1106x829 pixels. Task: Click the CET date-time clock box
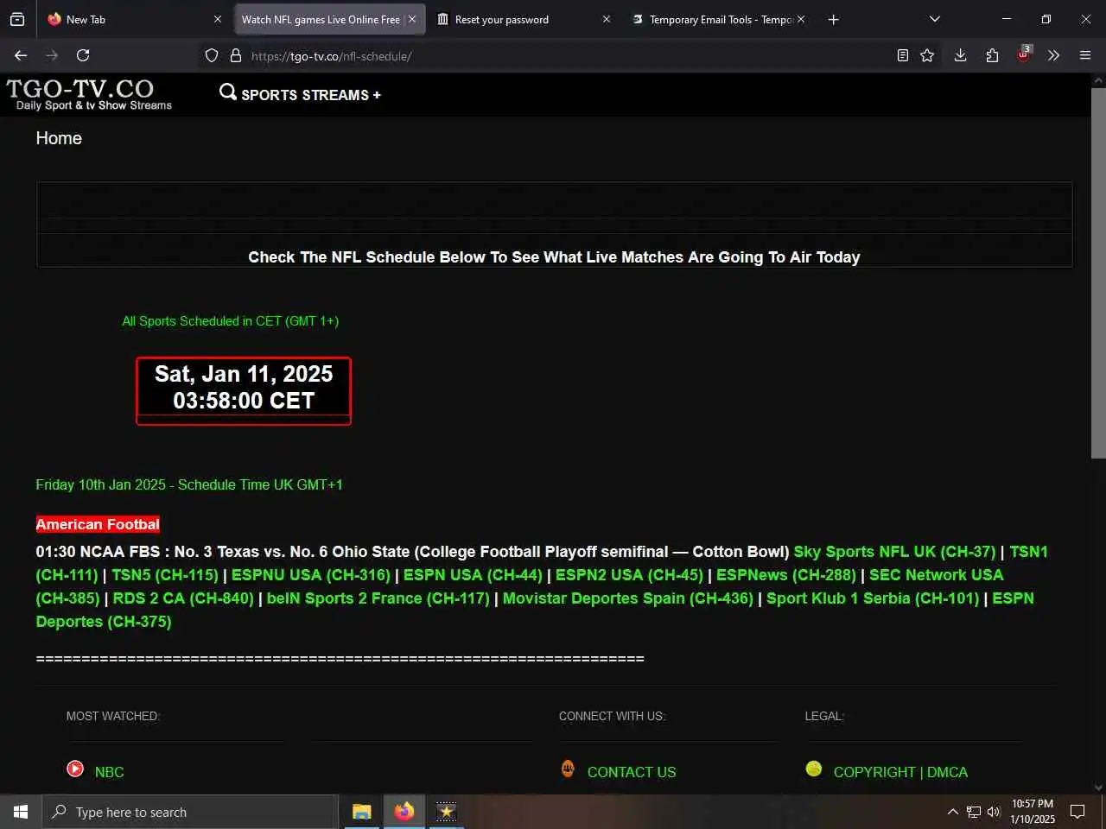point(244,390)
